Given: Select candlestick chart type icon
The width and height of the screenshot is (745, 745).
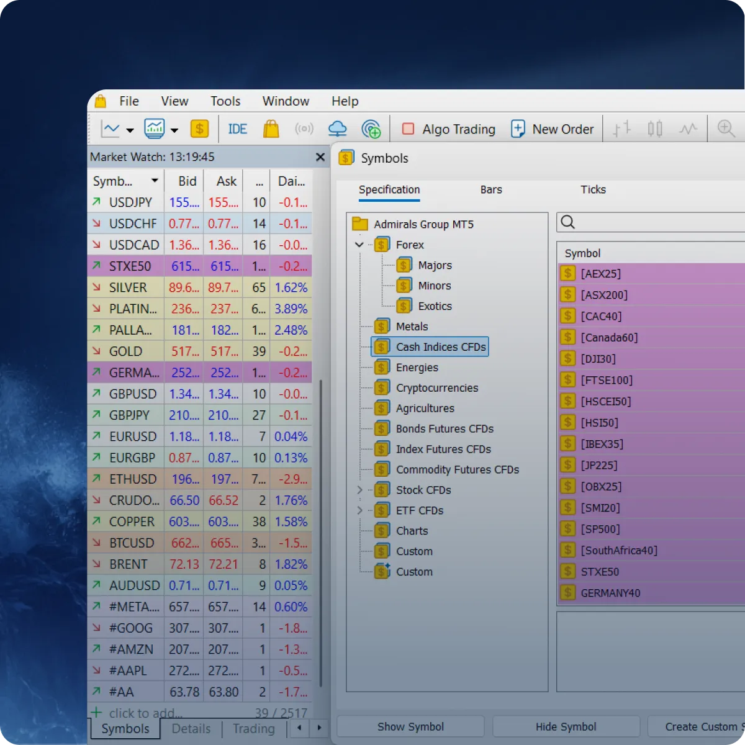Looking at the screenshot, I should click(655, 129).
